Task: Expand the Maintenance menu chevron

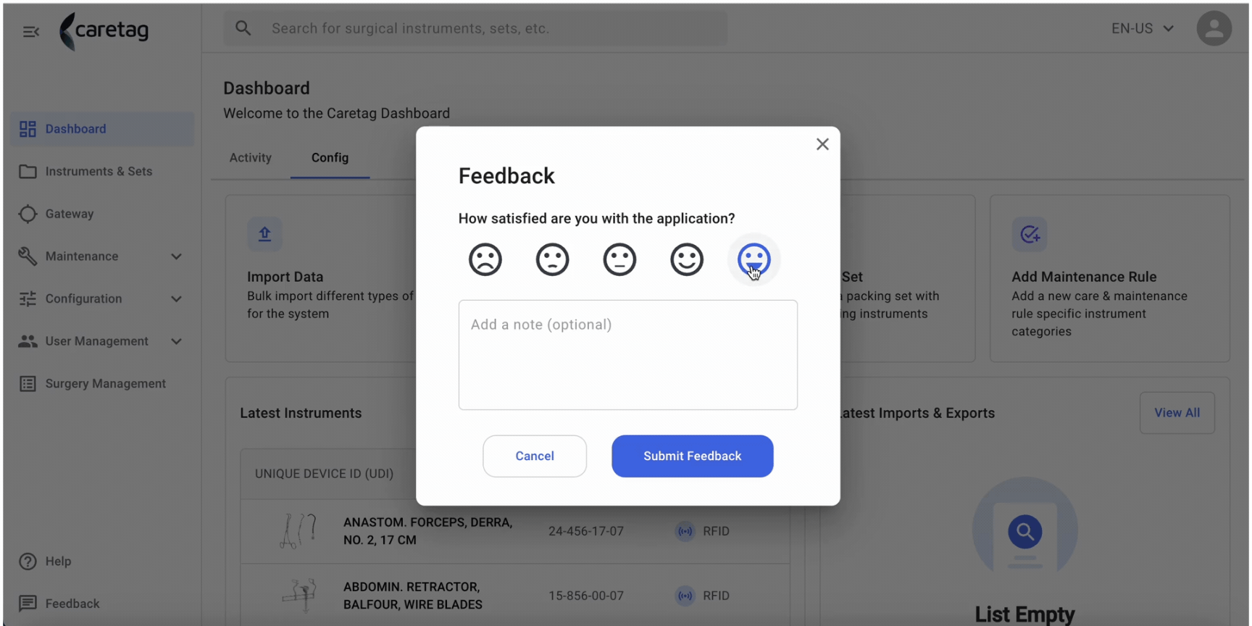Action: tap(176, 256)
